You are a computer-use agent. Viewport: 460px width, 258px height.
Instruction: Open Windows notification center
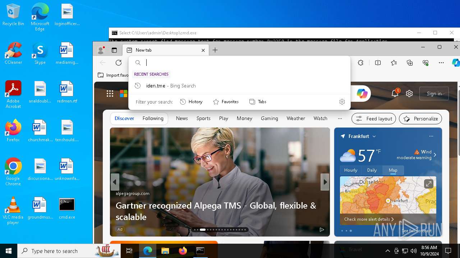click(448, 251)
